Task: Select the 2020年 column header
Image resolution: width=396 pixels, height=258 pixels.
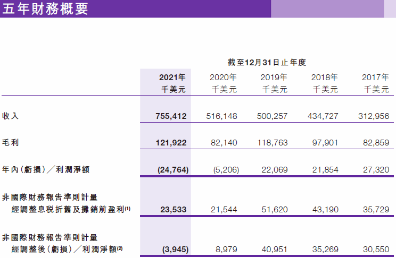Action: [x=223, y=78]
